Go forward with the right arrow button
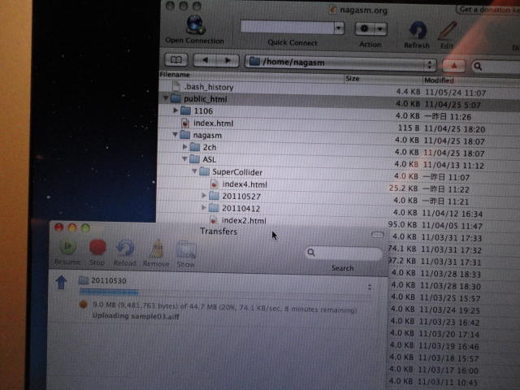 pos(227,60)
